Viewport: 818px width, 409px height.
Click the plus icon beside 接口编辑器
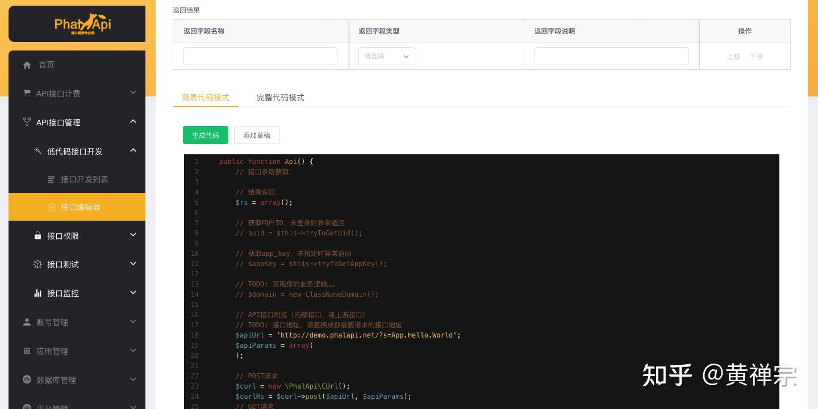click(51, 207)
